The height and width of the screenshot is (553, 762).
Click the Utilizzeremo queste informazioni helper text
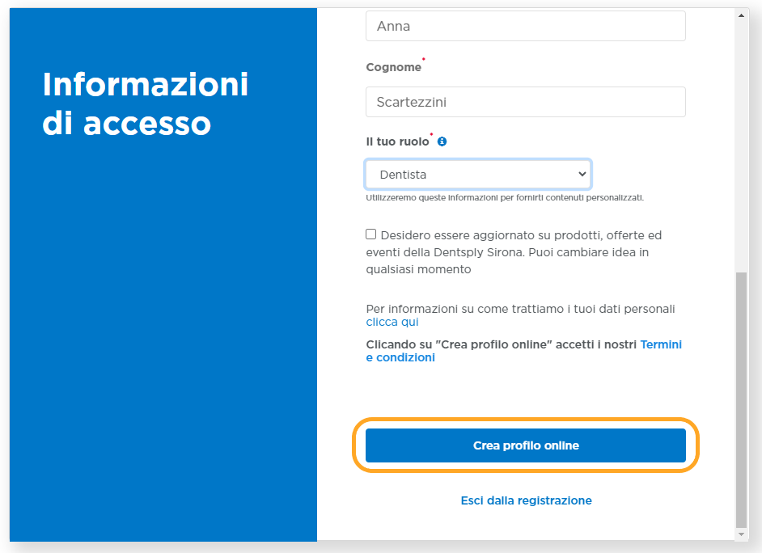click(504, 197)
